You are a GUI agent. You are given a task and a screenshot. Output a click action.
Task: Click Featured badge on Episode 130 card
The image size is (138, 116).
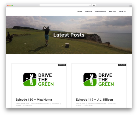coord(62,65)
